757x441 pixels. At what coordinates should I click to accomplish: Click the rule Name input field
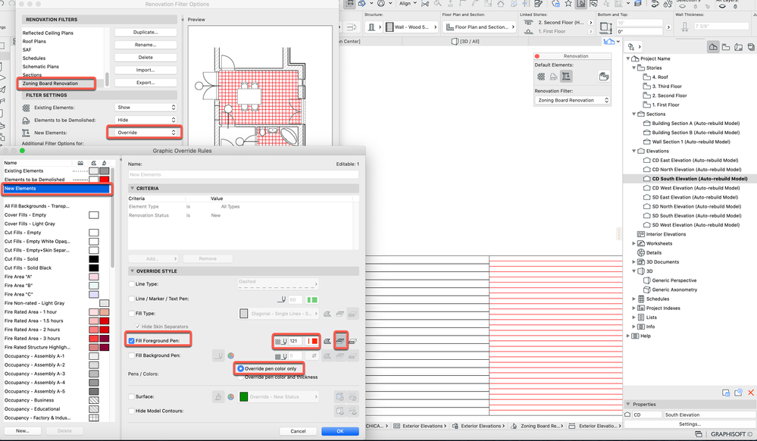point(244,174)
